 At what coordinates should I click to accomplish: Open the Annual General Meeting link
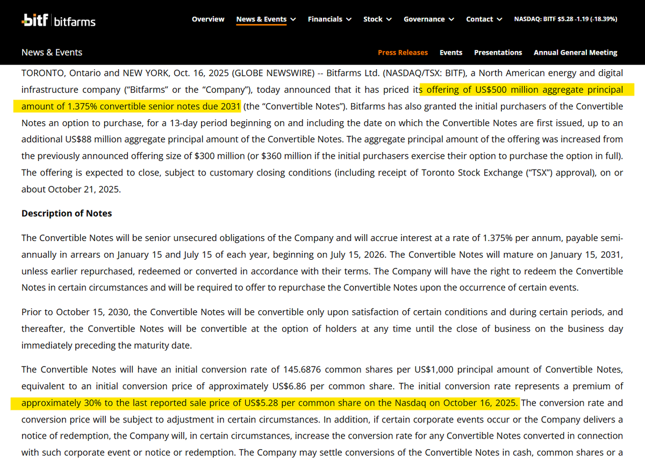[575, 53]
